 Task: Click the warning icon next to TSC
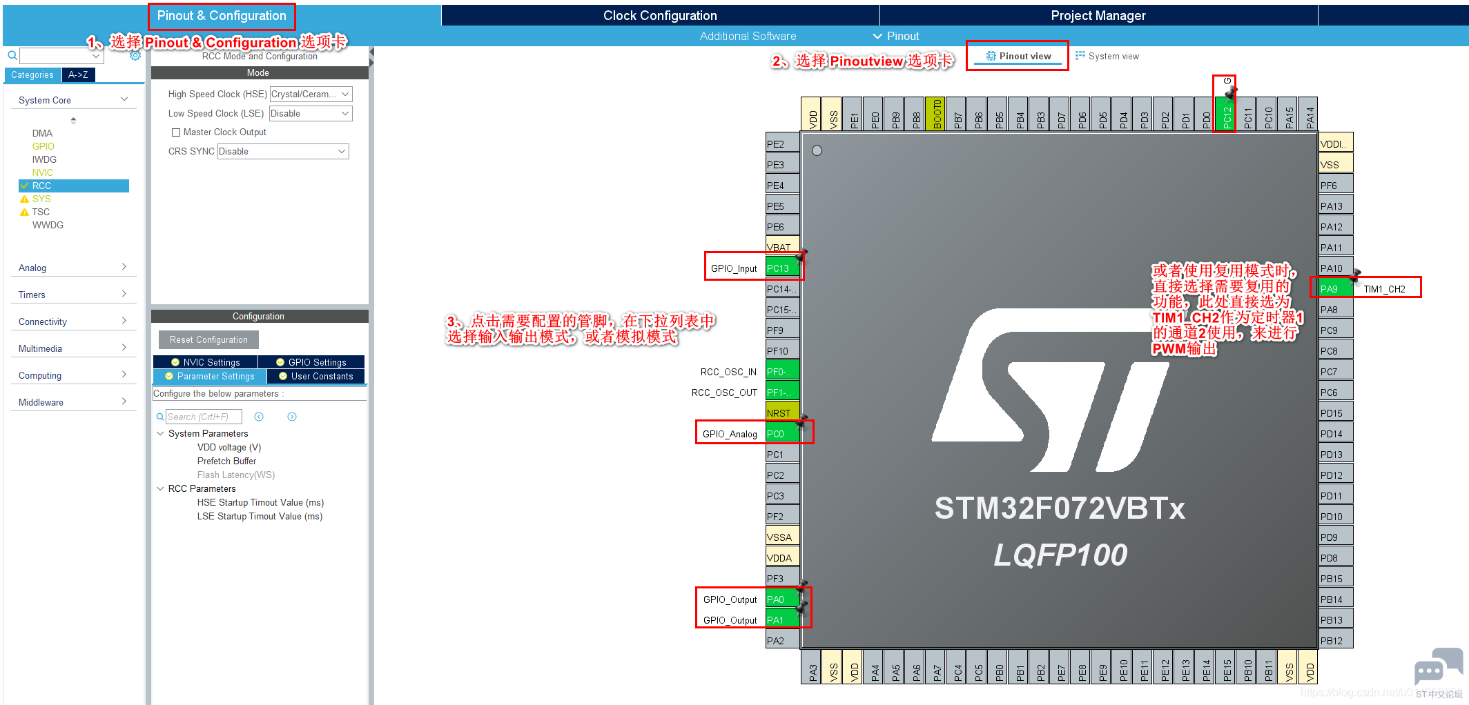pos(24,212)
